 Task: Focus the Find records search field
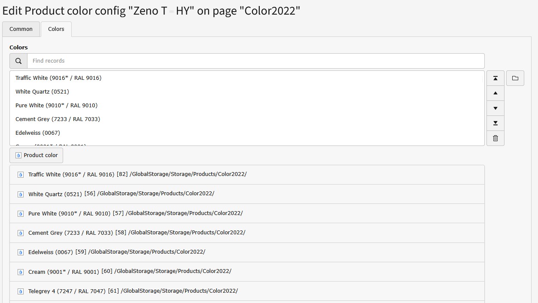coord(255,61)
